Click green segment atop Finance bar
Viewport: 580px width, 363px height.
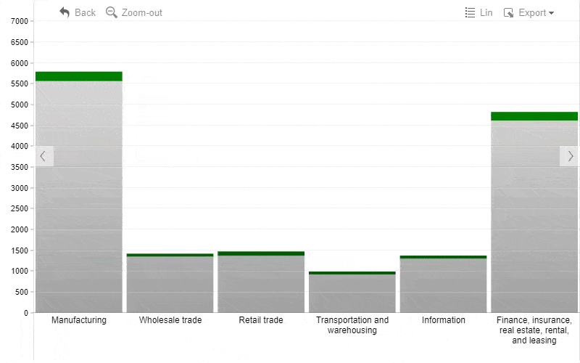534,116
